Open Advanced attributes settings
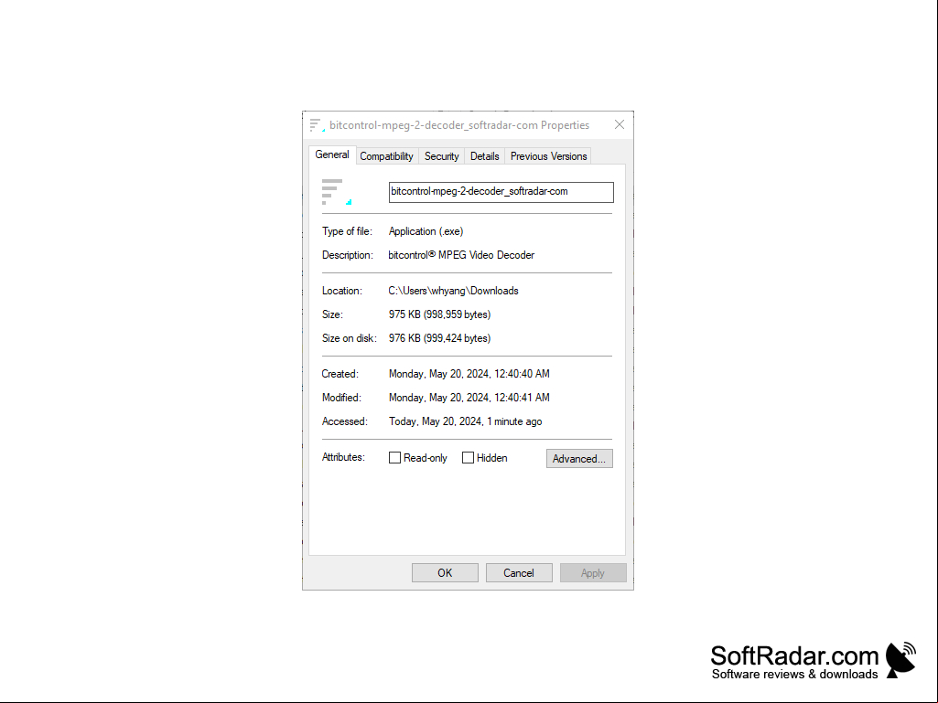This screenshot has width=938, height=703. point(579,459)
